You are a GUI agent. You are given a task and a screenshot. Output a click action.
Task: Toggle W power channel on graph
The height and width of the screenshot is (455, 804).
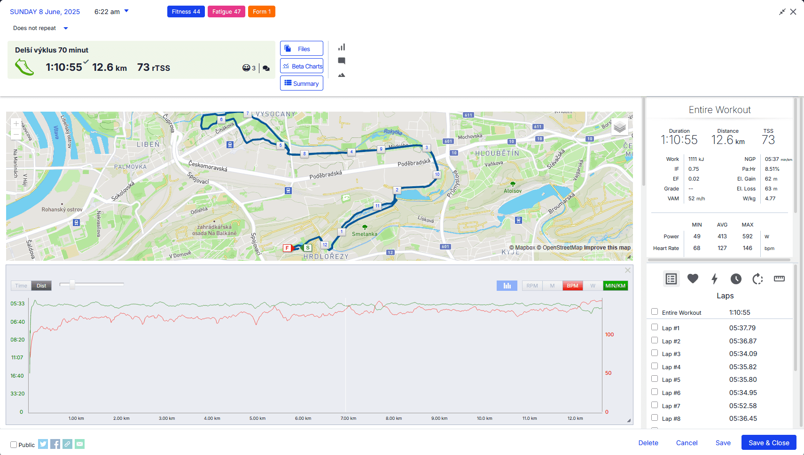(x=593, y=286)
